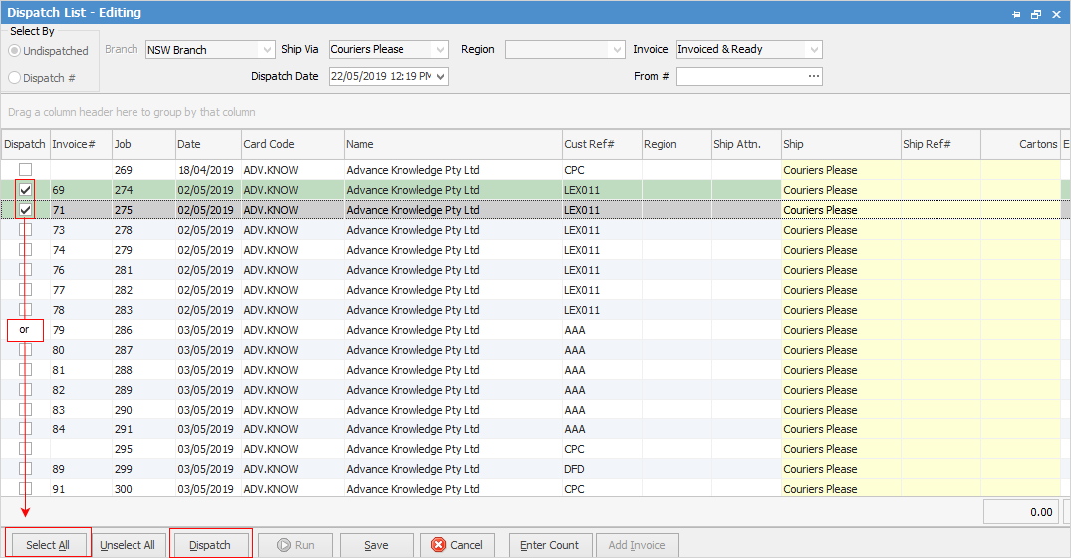Viewport: 1071px width, 558px height.
Task: Select the Undispatched radio button
Action: 15,51
